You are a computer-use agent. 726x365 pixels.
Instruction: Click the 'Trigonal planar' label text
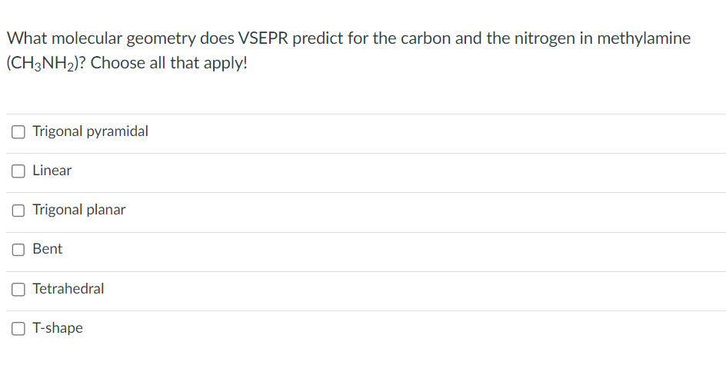pyautogui.click(x=78, y=210)
